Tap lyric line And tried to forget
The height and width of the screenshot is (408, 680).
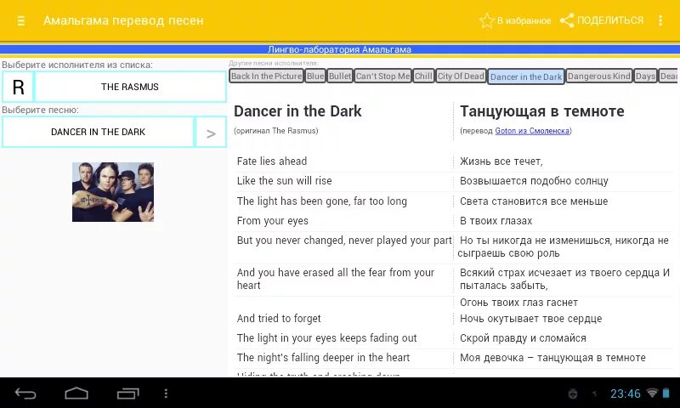pos(279,318)
